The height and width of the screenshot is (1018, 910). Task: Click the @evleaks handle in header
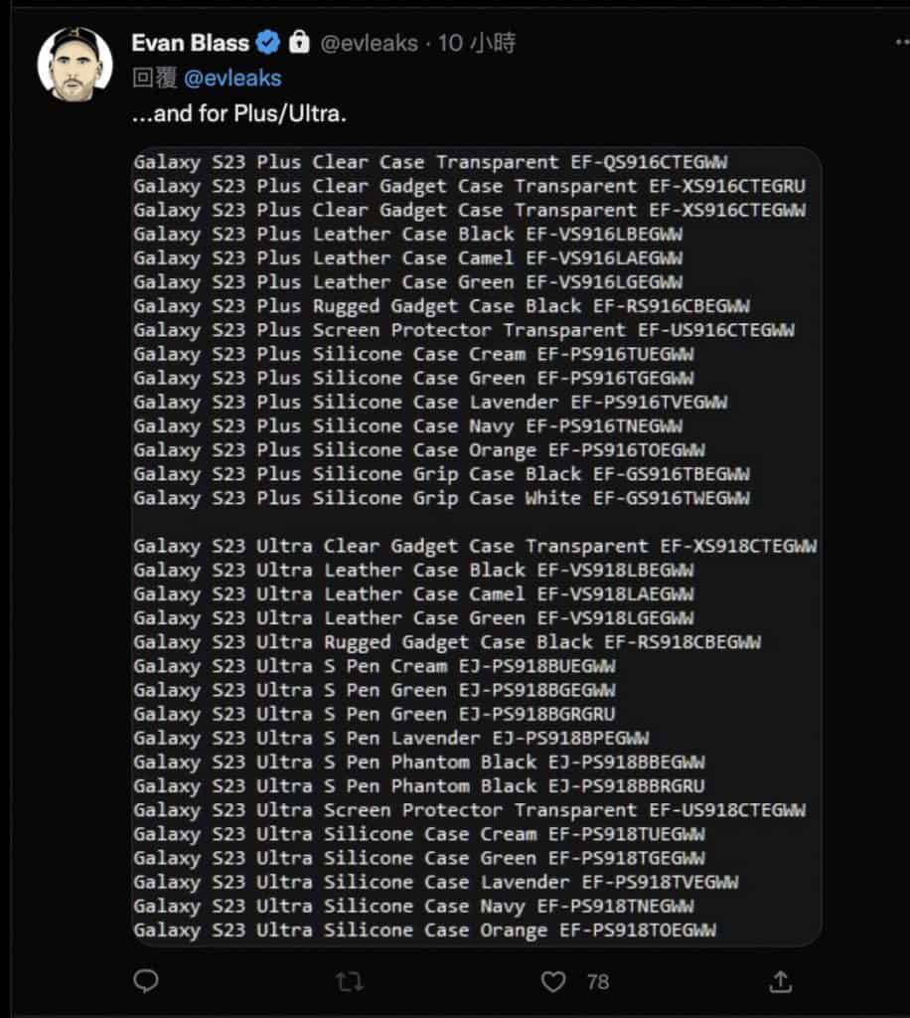coord(369,44)
